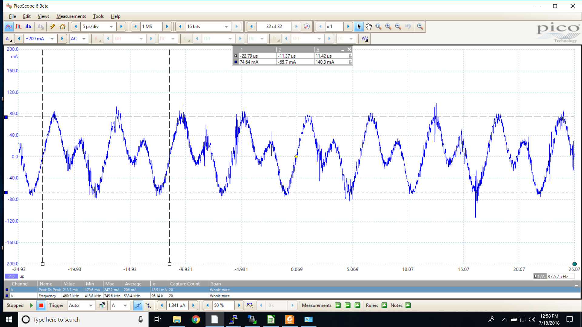
Task: Open the Edit menu
Action: coord(27,16)
